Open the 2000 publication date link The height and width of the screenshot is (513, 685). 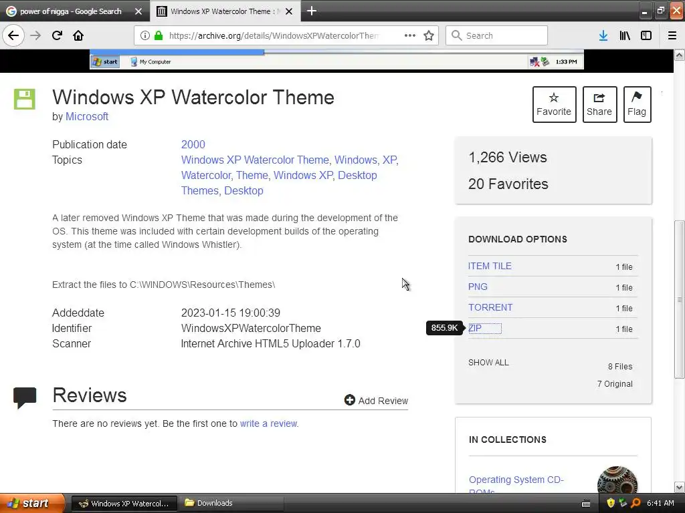pos(193,144)
